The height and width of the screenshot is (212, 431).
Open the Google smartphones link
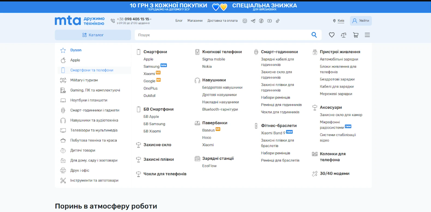pos(150,81)
